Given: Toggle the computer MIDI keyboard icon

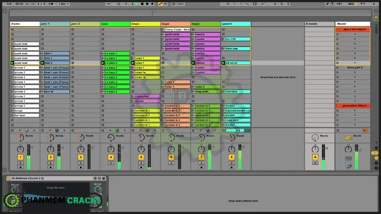Looking at the screenshot, I should coord(332,4).
